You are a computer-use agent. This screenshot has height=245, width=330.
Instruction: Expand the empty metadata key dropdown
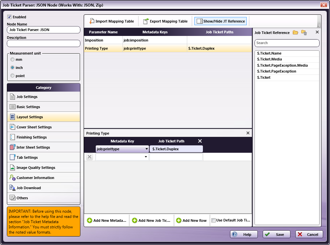click(x=146, y=157)
